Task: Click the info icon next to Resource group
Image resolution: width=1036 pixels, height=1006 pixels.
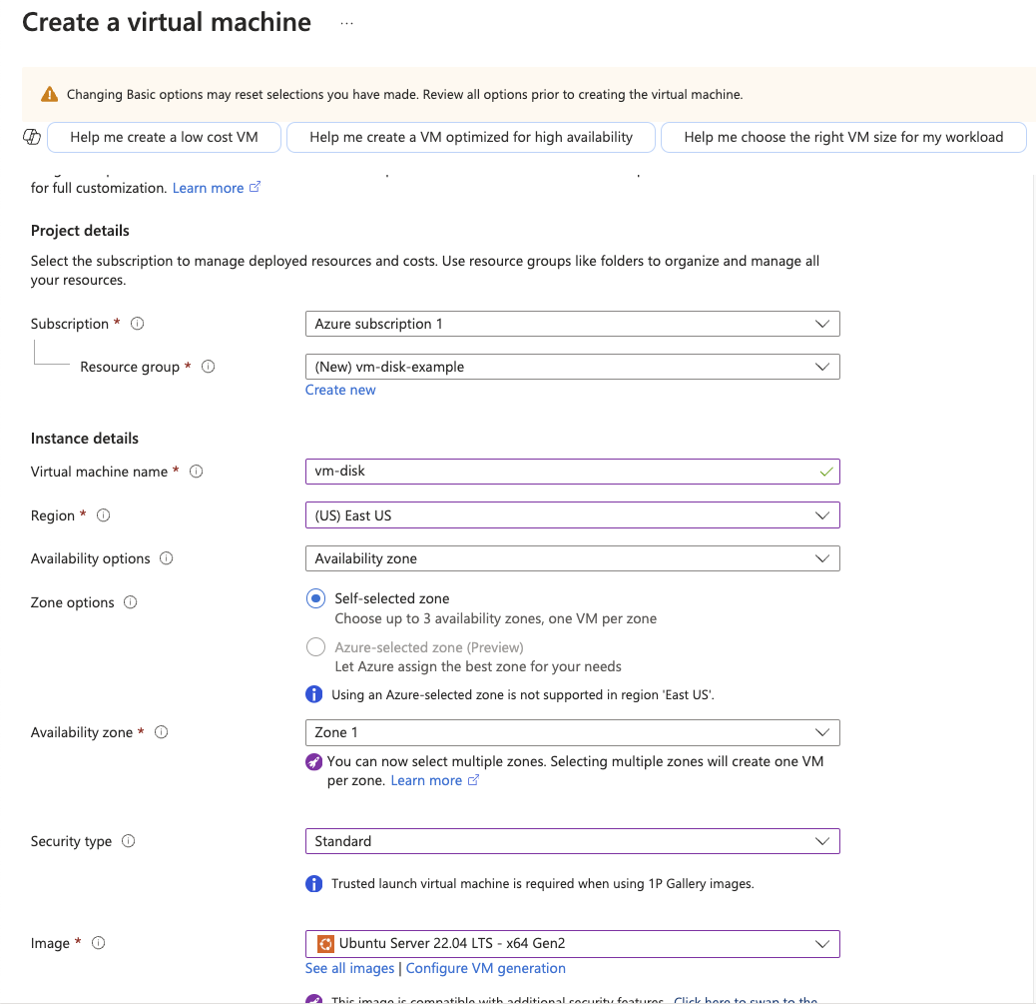Action: [209, 367]
